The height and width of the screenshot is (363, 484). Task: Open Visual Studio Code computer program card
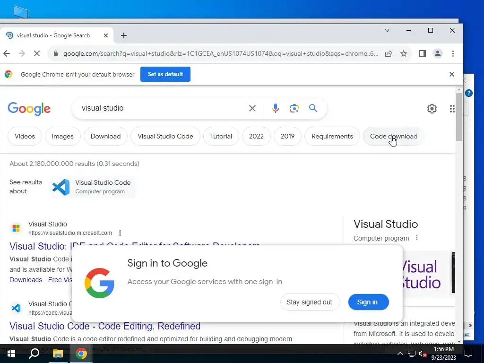93,187
